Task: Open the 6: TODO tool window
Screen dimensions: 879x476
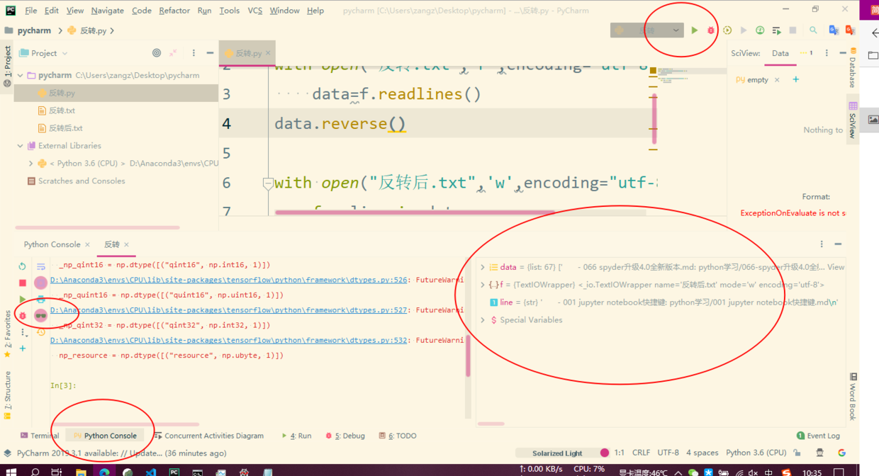Action: tap(398, 436)
